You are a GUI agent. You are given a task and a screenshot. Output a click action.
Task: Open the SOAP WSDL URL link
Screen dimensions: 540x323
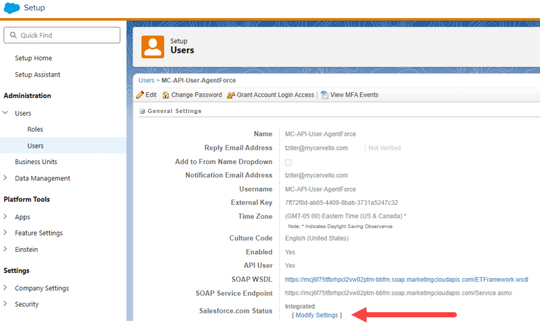click(x=406, y=279)
